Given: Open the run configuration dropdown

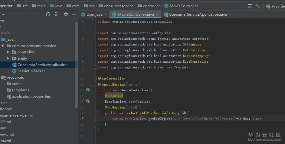Looking at the screenshot, I should [275, 6].
